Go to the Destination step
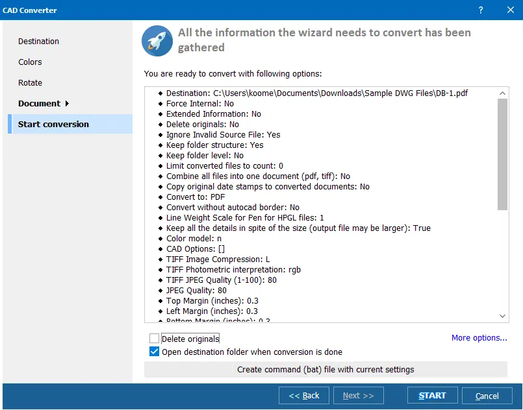Screen dimensions: 523x410 point(39,42)
